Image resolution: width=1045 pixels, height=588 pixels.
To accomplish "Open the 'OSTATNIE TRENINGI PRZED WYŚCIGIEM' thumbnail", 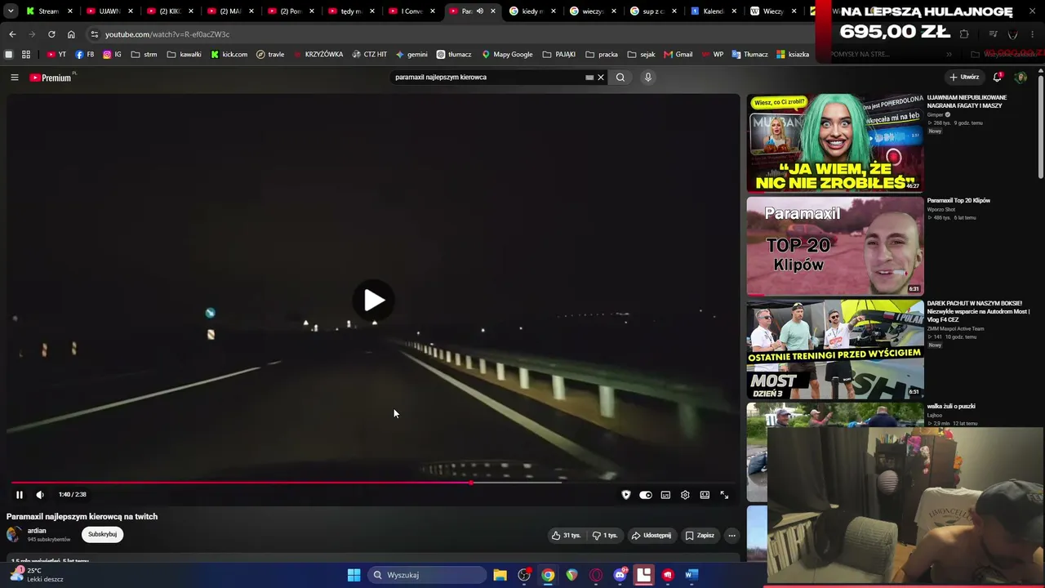I will pos(835,349).
